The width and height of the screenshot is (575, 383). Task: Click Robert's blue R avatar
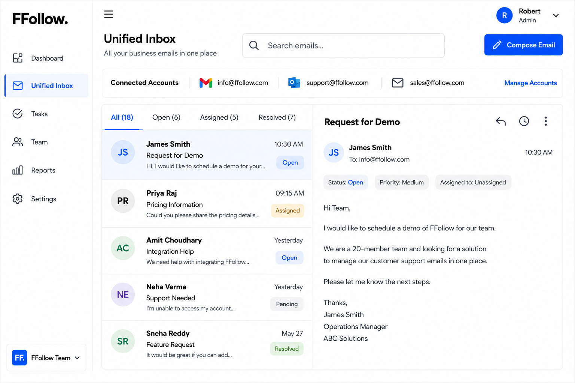click(504, 15)
